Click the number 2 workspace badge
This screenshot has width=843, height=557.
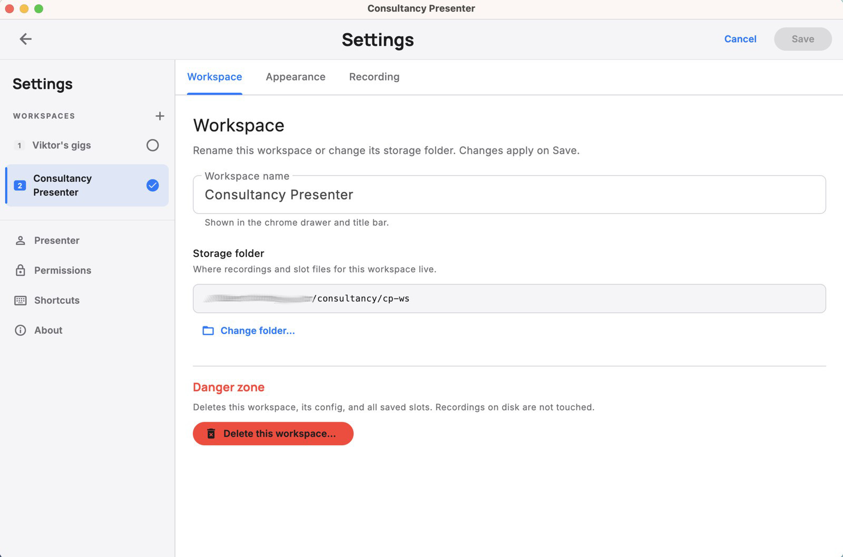(x=20, y=186)
